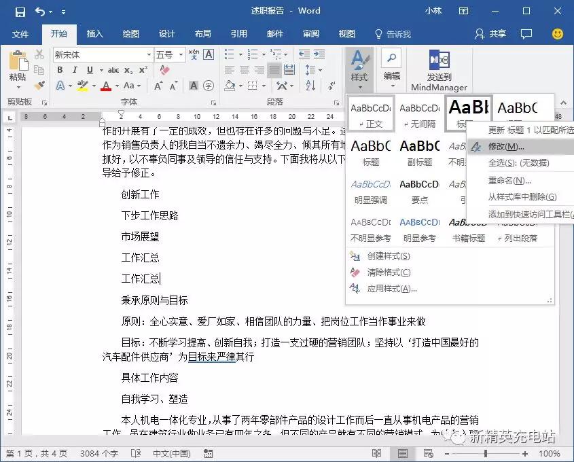Open the 五号 font size dropdown
The width and height of the screenshot is (574, 462).
(x=180, y=54)
